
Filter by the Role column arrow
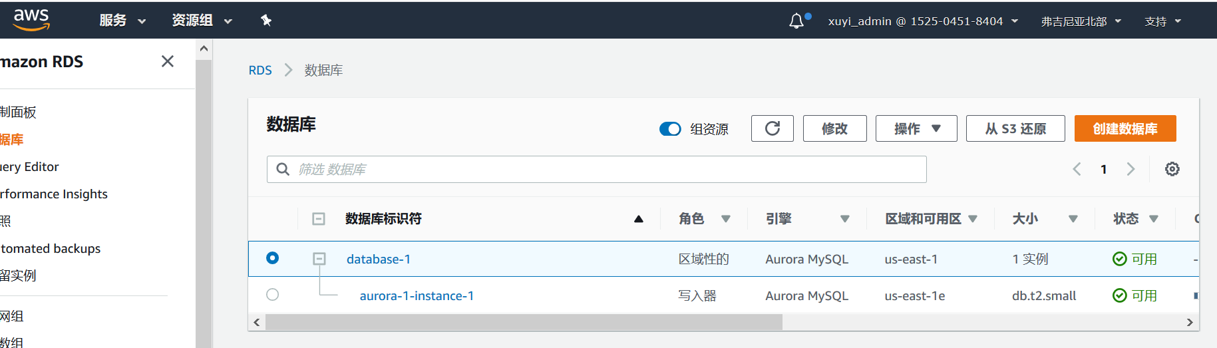(726, 219)
